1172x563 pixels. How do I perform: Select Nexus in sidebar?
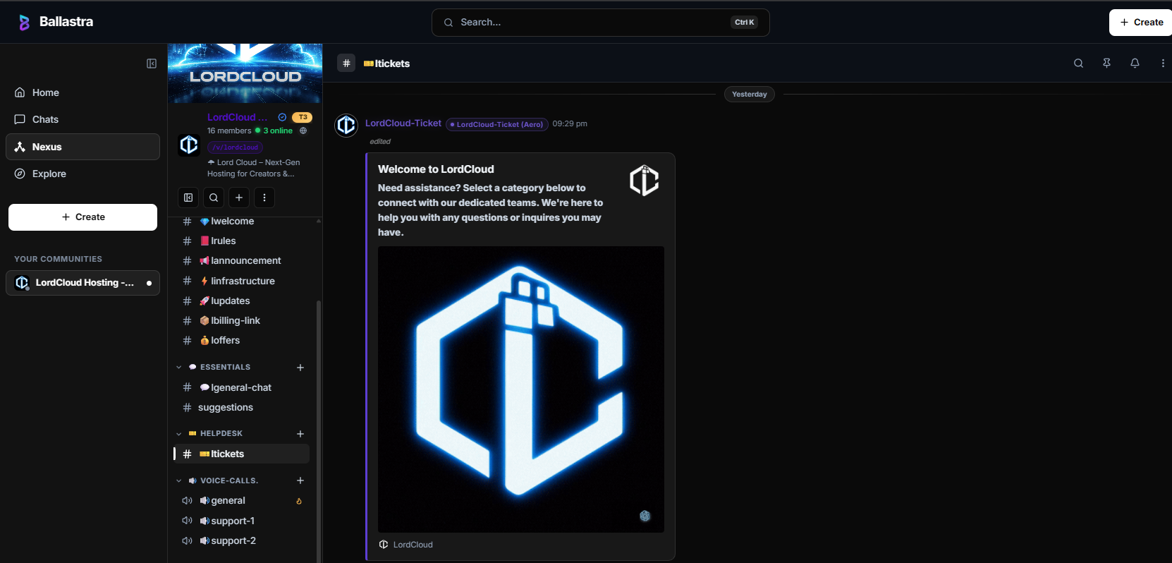click(83, 147)
